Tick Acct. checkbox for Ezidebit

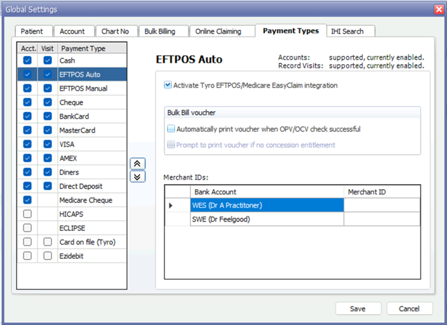(27, 256)
